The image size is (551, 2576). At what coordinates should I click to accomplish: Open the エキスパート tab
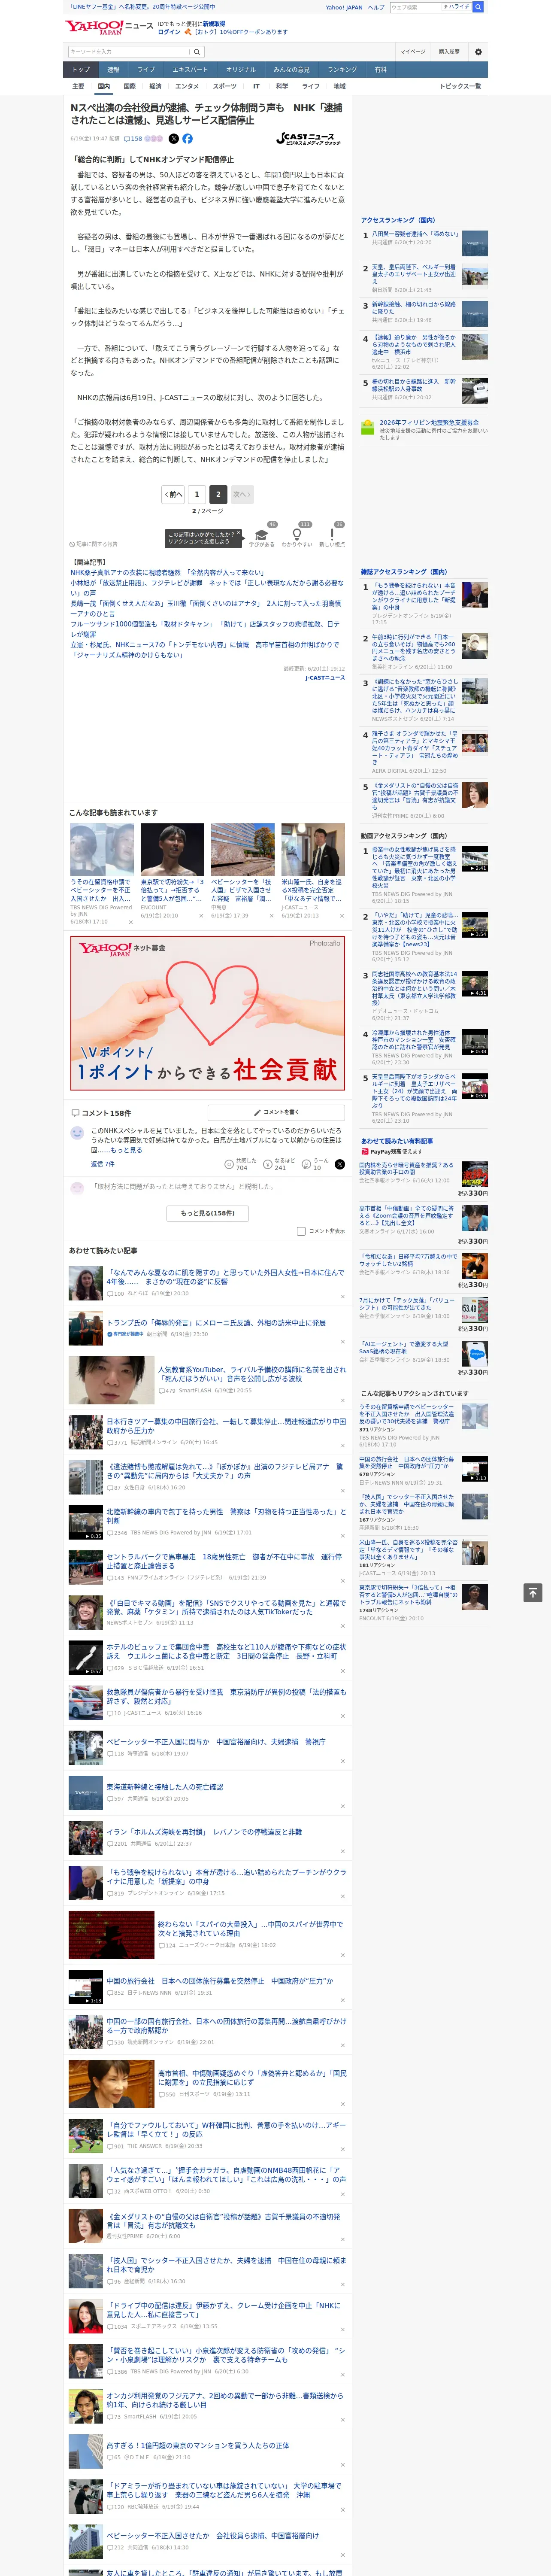click(x=190, y=70)
